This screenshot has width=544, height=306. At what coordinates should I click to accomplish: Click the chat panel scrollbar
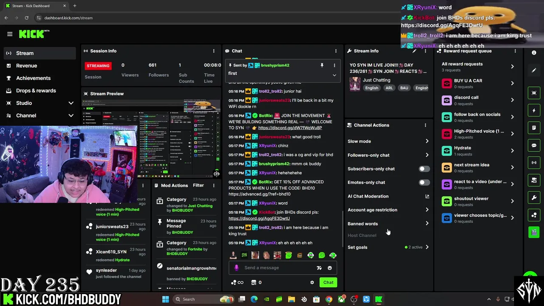tap(343, 229)
